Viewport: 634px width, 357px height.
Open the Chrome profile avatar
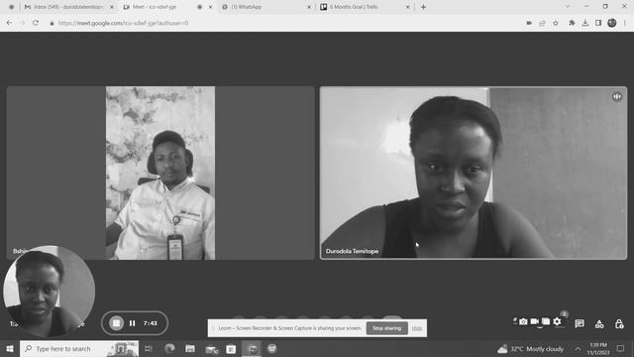coord(612,23)
